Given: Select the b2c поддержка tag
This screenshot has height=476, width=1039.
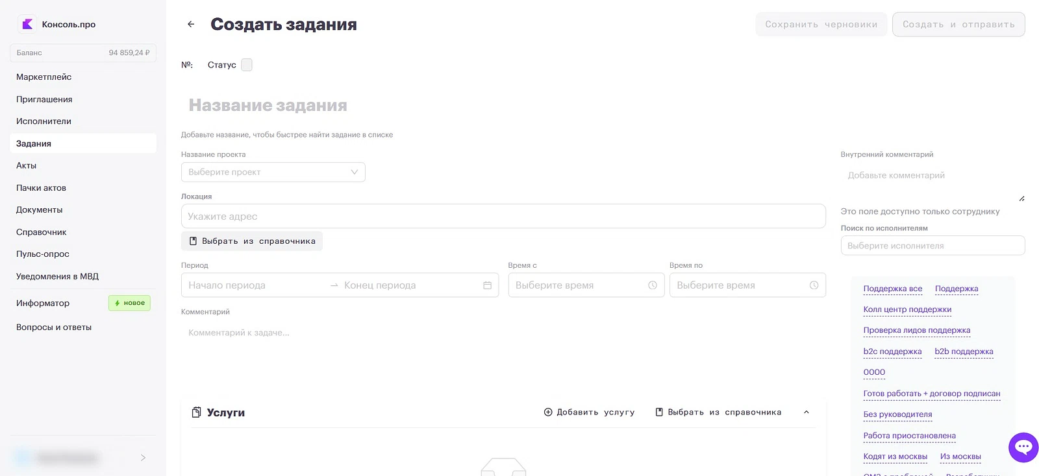Looking at the screenshot, I should coord(892,351).
